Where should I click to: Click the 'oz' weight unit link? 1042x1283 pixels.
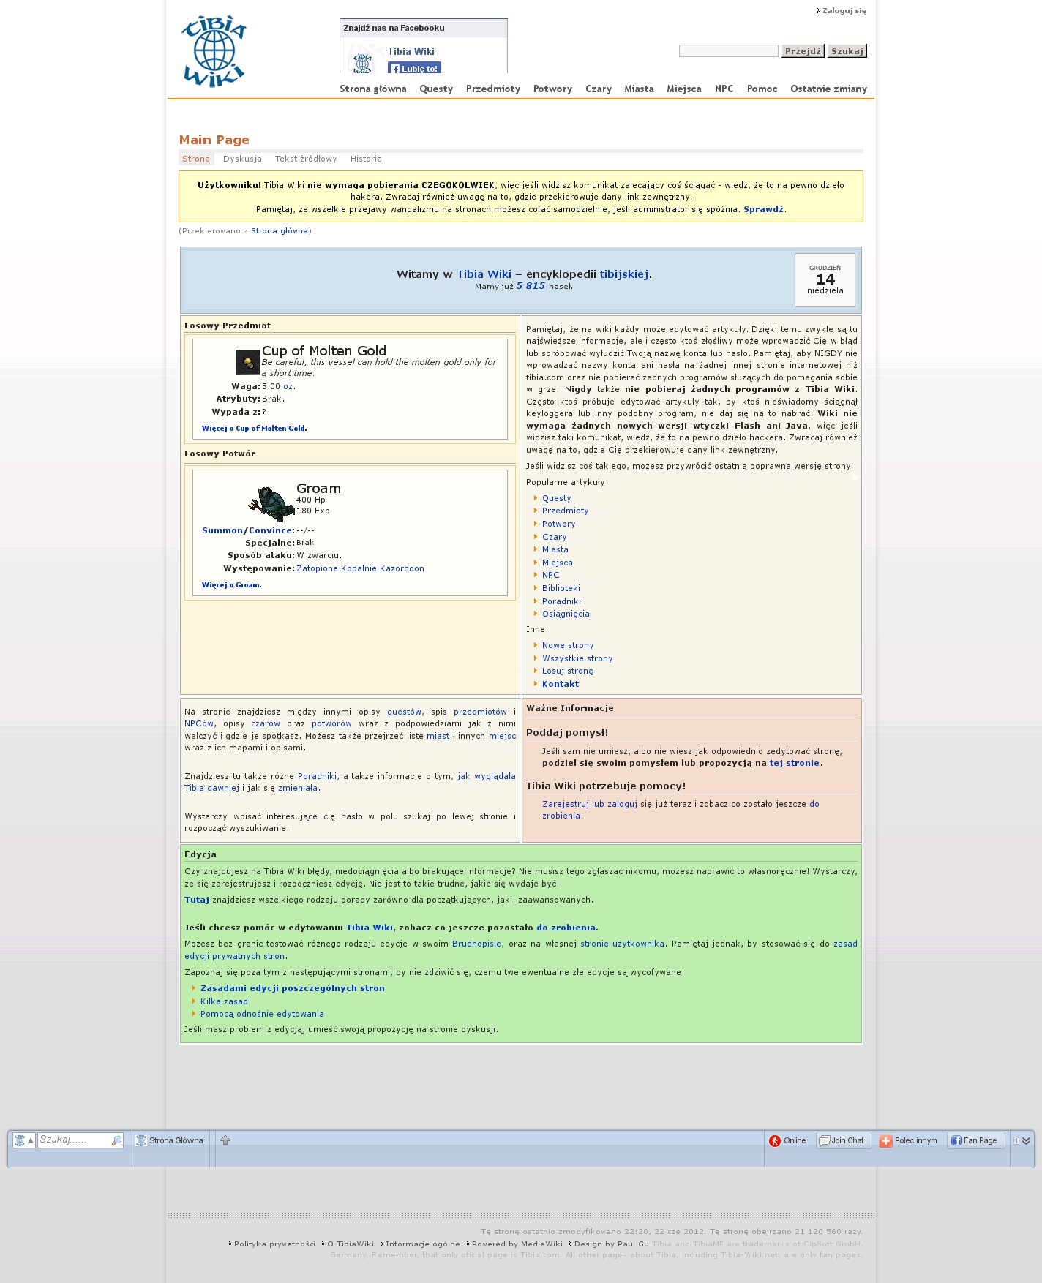pos(288,386)
